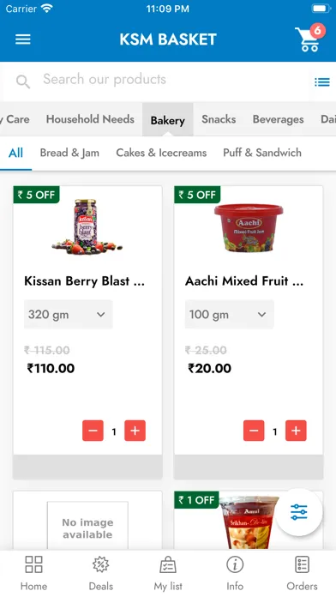Select the Snacks category tab
The image size is (336, 597).
point(219,119)
